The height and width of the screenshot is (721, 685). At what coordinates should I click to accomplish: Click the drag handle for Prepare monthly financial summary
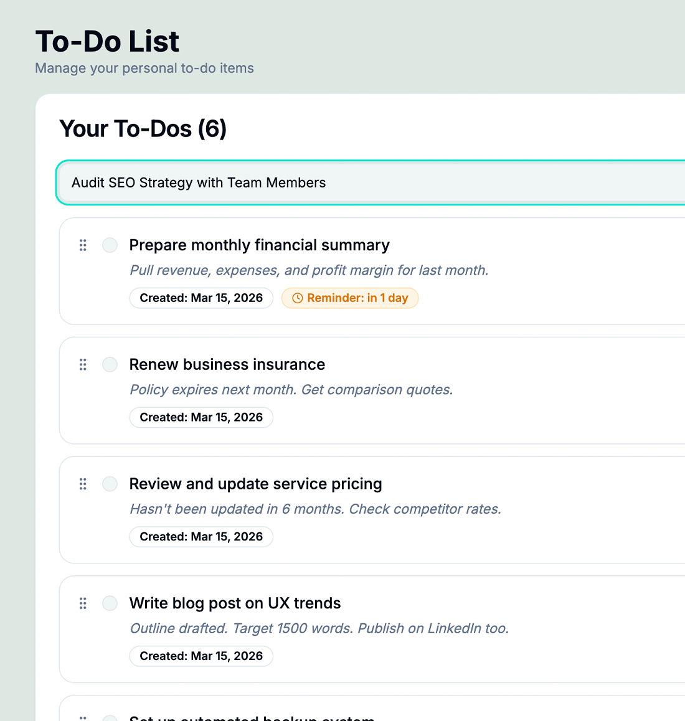[83, 245]
